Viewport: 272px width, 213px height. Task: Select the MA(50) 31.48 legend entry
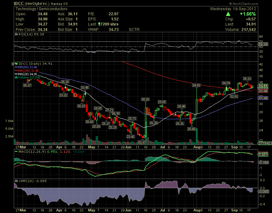point(26,67)
